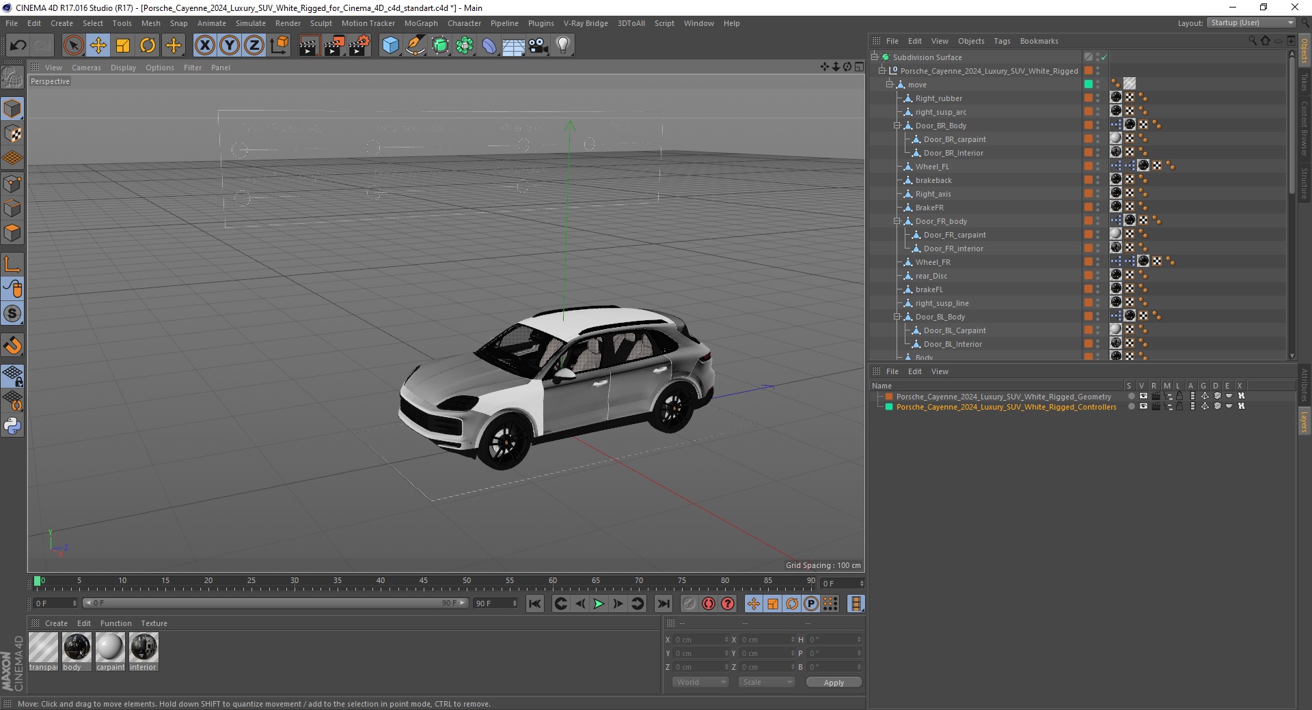Viewport: 1312px width, 710px height.
Task: Enable Points mode in left palette
Action: coord(12,184)
